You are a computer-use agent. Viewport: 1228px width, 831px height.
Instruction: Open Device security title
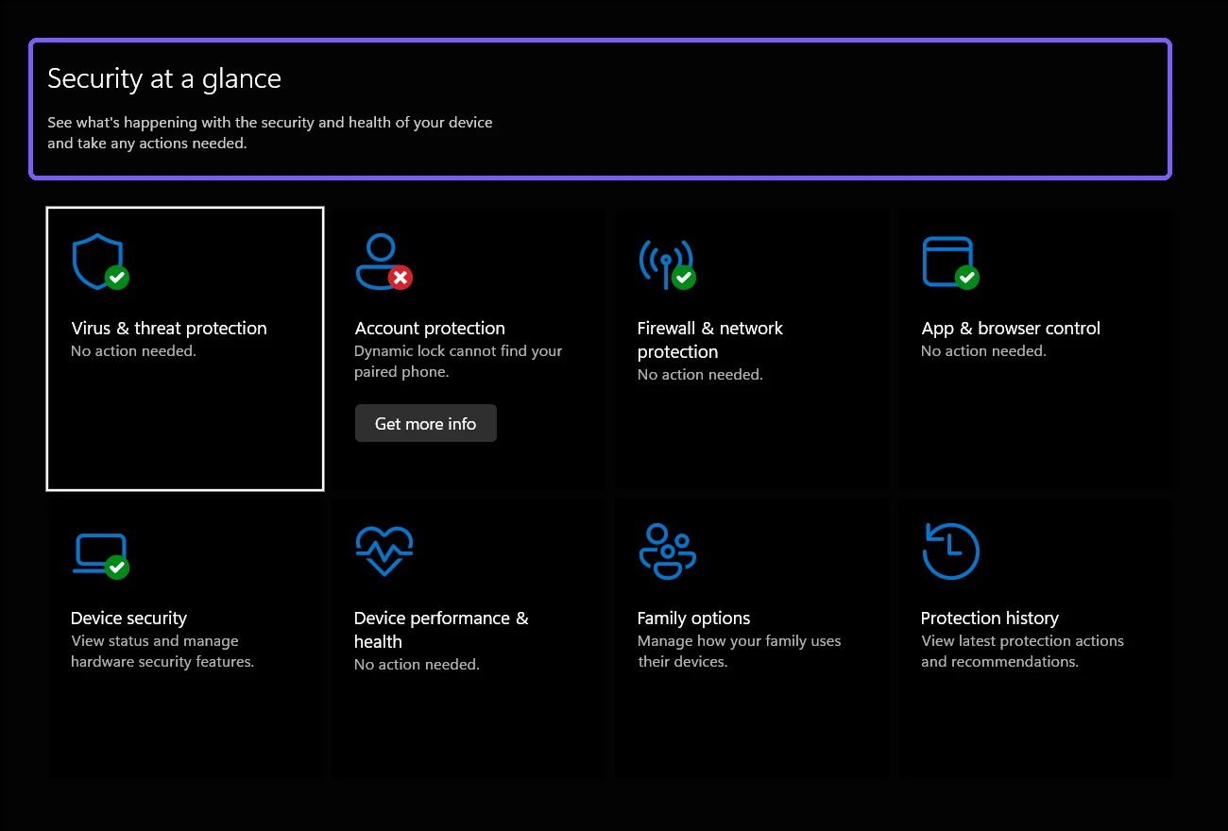(128, 618)
